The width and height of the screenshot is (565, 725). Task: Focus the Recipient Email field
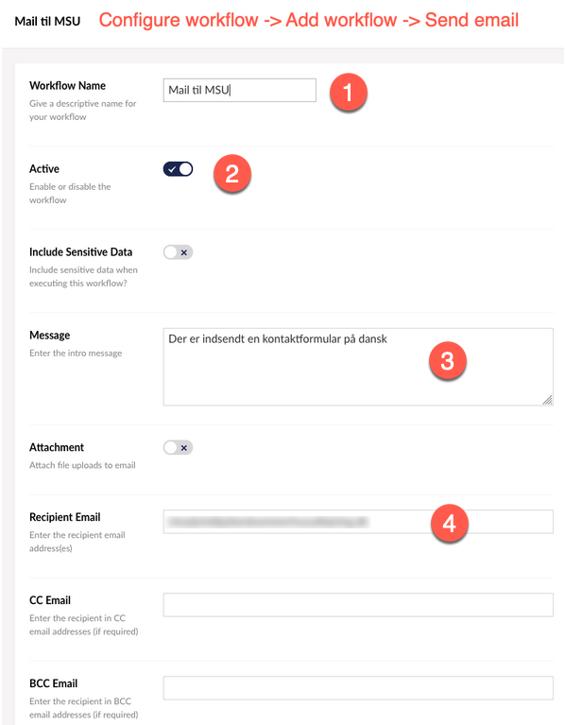tap(358, 522)
